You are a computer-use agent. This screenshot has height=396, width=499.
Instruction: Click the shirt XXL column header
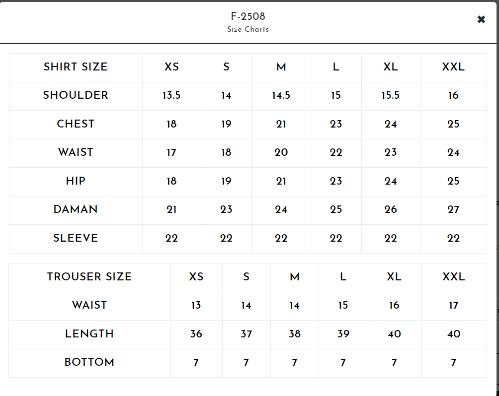tap(453, 67)
